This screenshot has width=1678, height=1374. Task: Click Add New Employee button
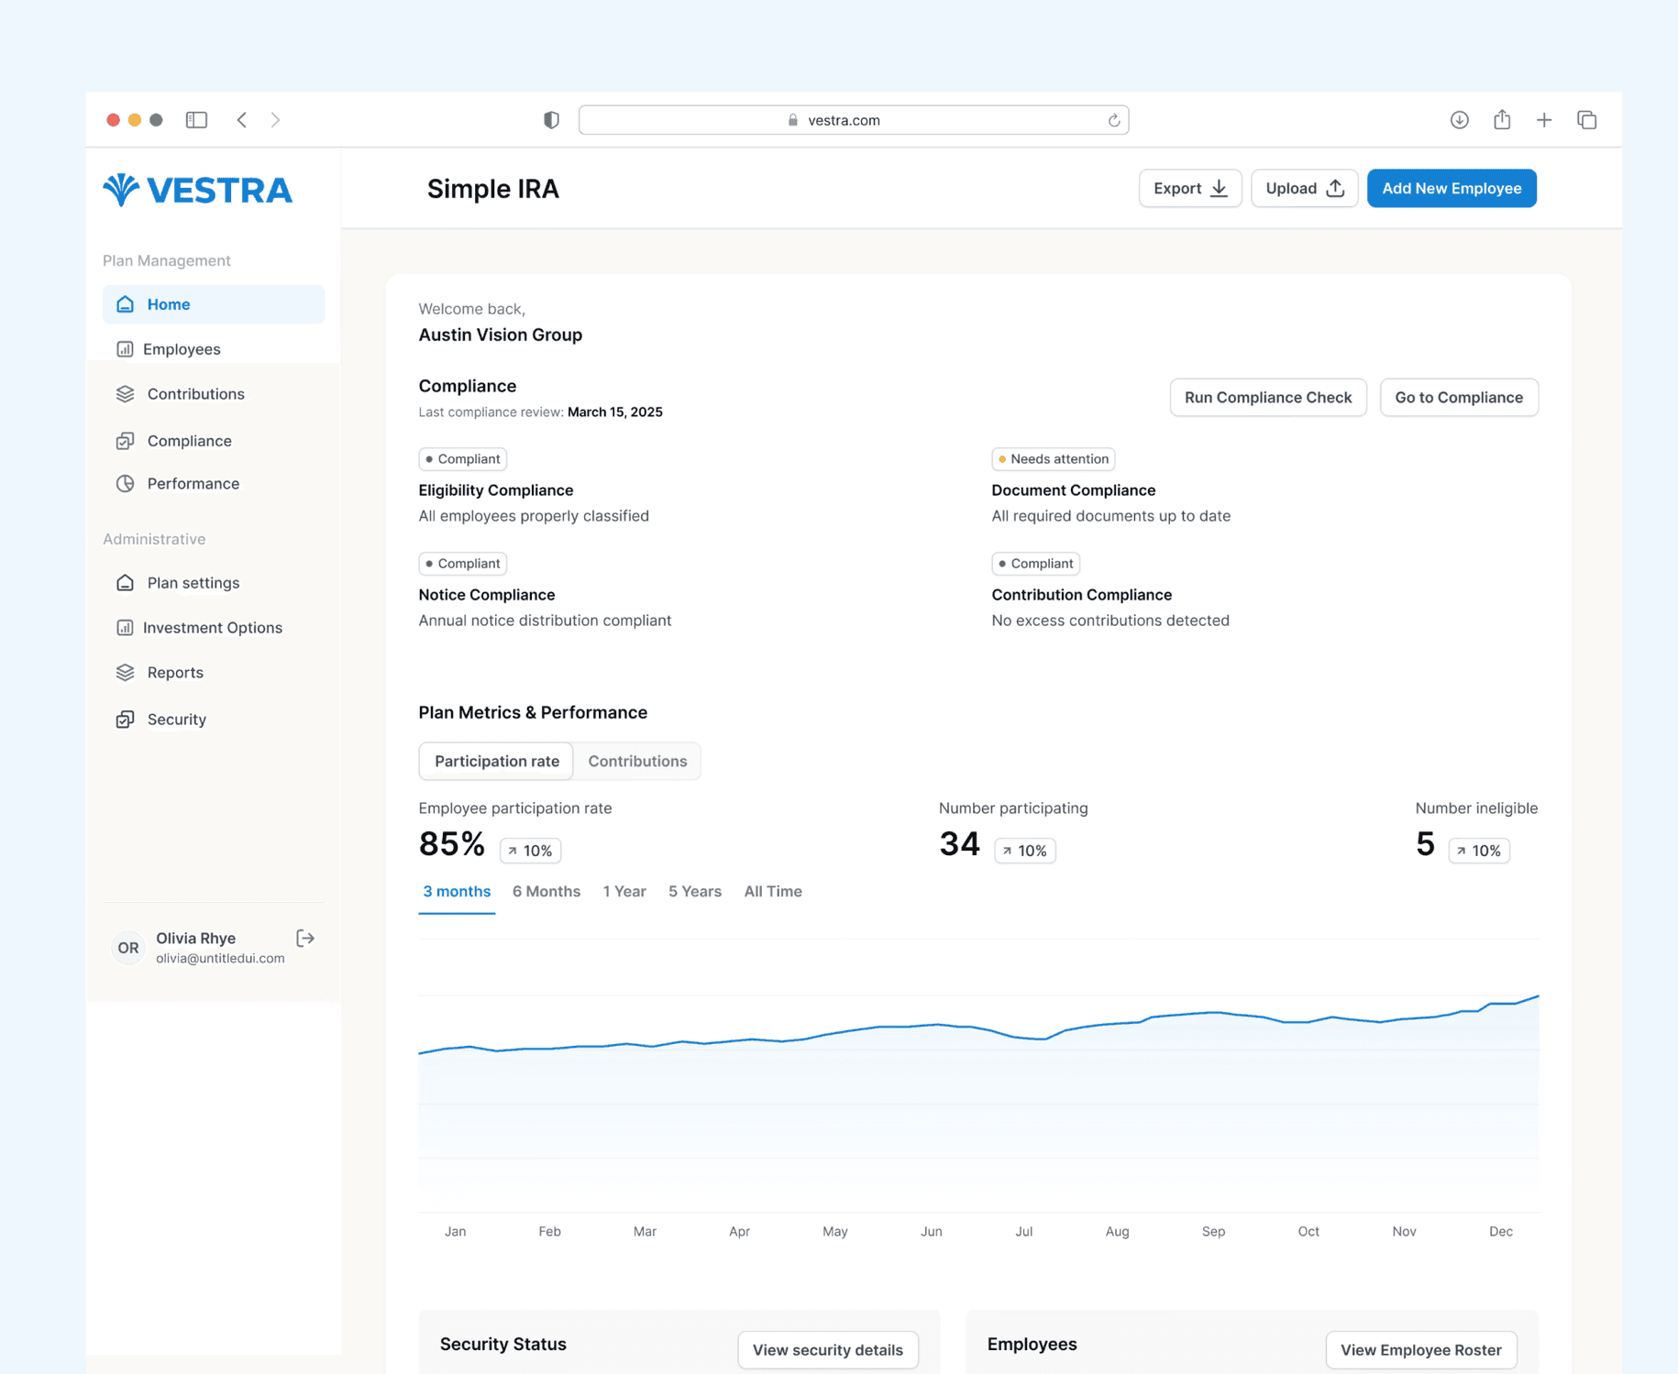pyautogui.click(x=1452, y=189)
